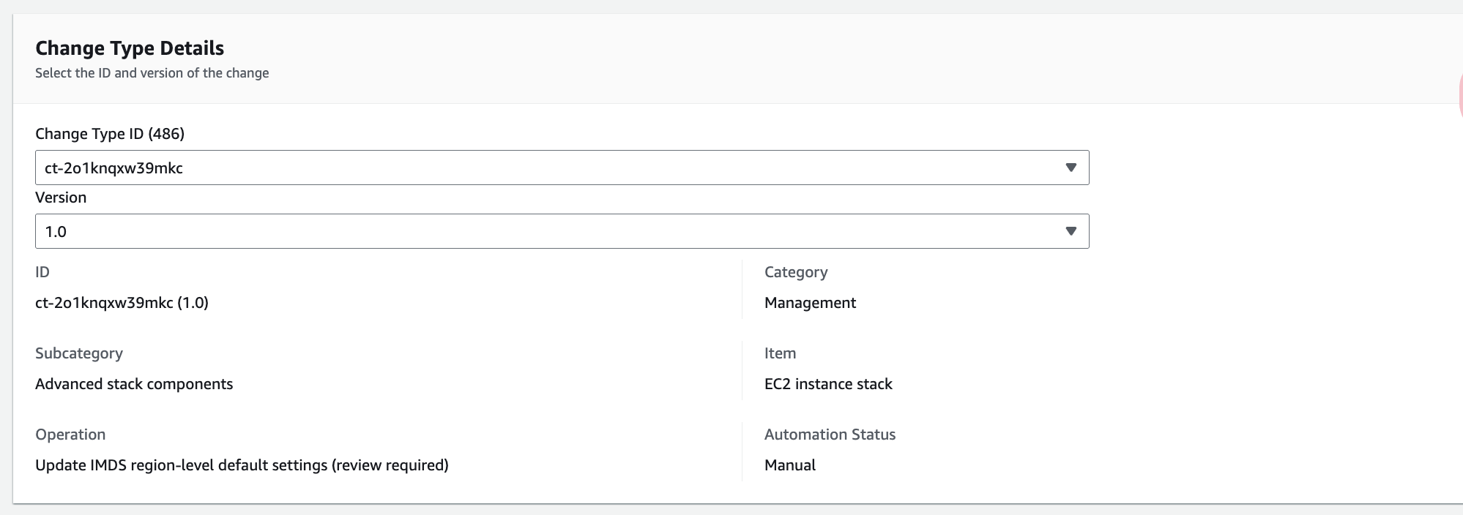
Task: Click the 'Change Type Details' heading
Action: [130, 48]
